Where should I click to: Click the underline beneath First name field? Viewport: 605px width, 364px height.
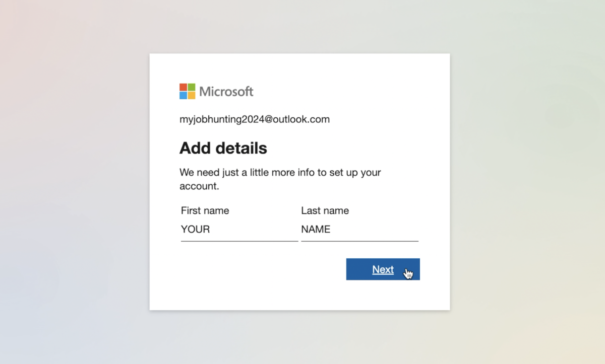coord(239,242)
